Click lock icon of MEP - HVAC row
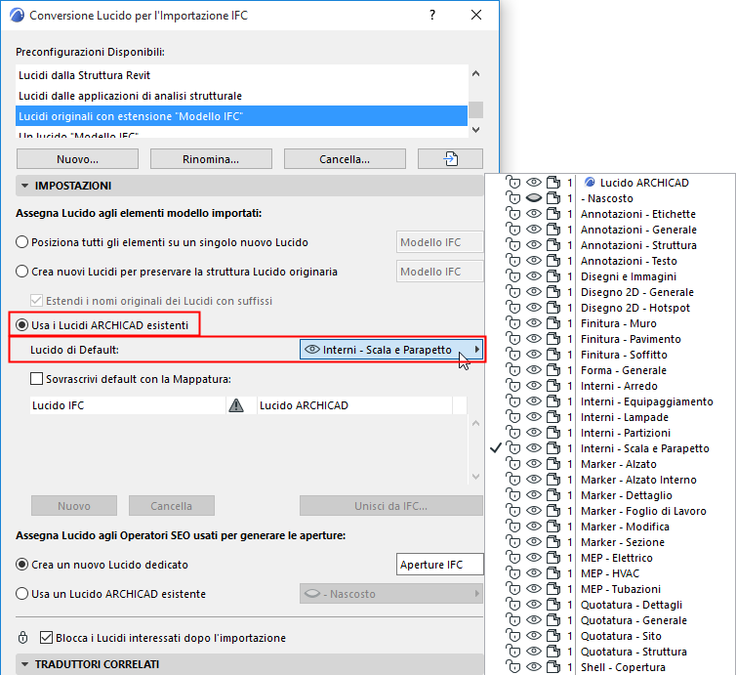The height and width of the screenshot is (675, 736). (513, 573)
